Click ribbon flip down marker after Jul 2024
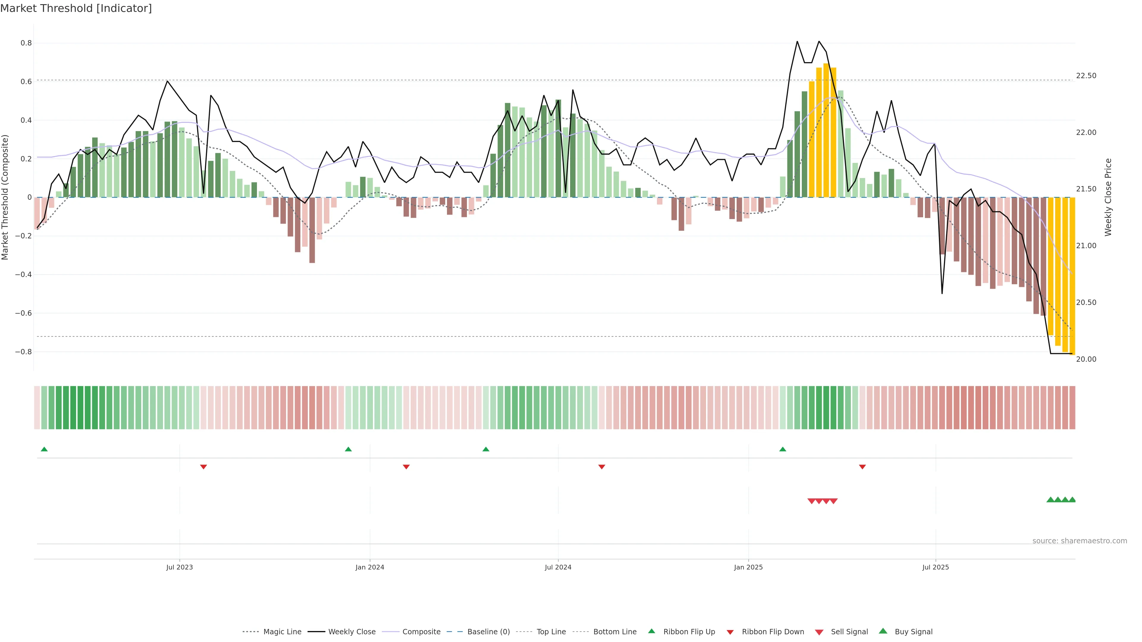The height and width of the screenshot is (642, 1142). point(602,467)
